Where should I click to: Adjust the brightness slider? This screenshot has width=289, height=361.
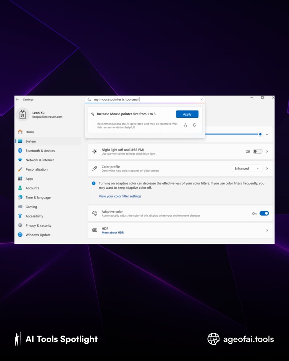coord(260,134)
